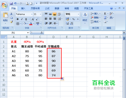Click the Office button
Screen dimensions: 126x98
click(4, 5)
